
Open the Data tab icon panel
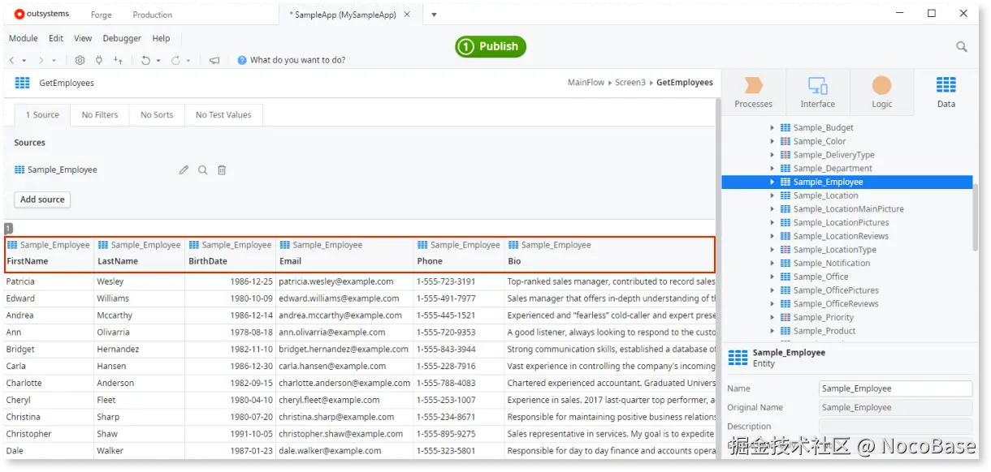[x=946, y=92]
